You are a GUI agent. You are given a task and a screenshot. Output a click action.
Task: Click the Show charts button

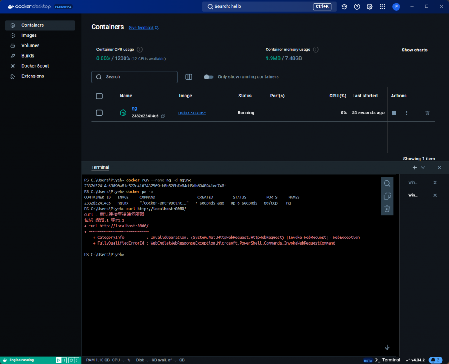click(414, 50)
